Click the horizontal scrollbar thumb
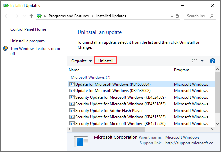Viewport: 221px width, 152px height. click(x=109, y=129)
